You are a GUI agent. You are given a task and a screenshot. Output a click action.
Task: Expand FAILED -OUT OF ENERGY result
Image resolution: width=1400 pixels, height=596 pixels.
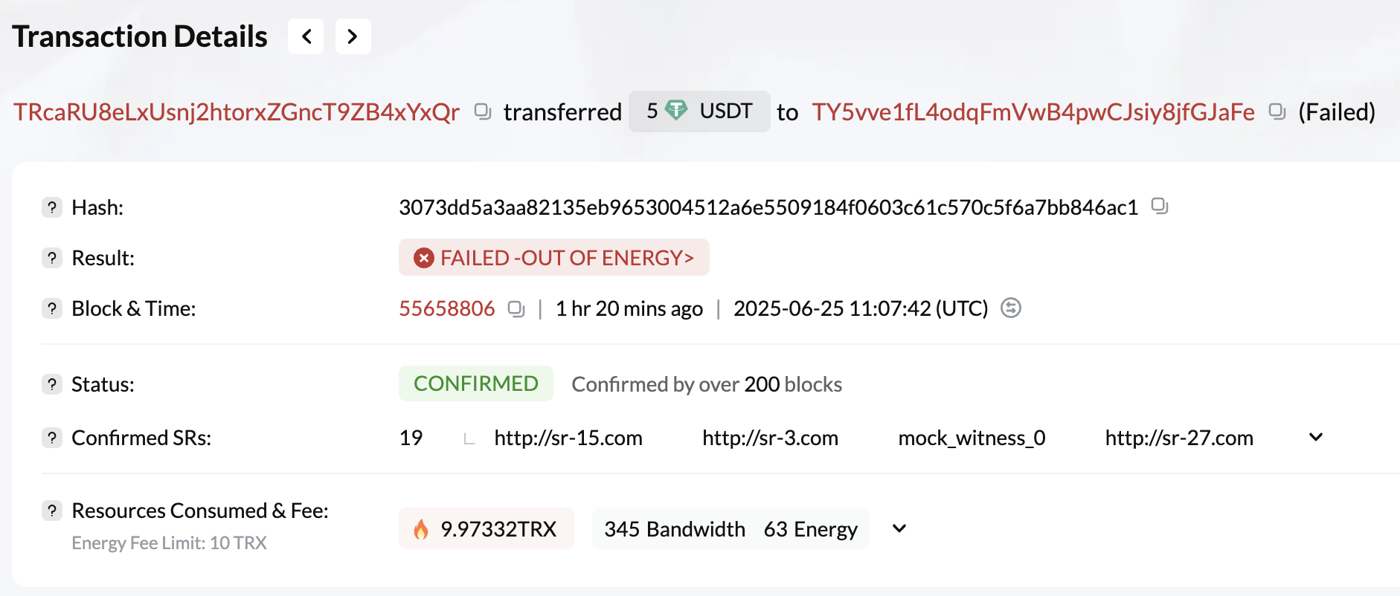(x=554, y=258)
